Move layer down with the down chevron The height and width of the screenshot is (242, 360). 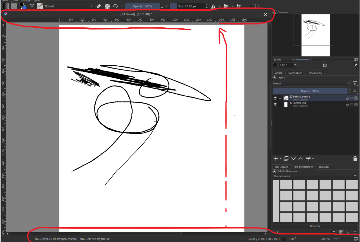point(293,159)
